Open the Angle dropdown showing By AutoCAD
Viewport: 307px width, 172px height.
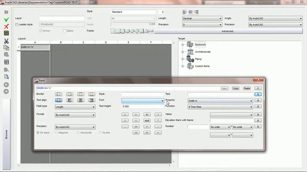click(275, 18)
